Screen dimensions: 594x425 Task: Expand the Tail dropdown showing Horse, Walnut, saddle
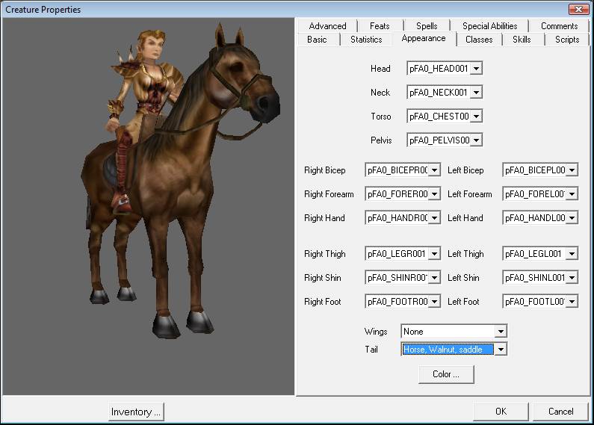coord(501,350)
